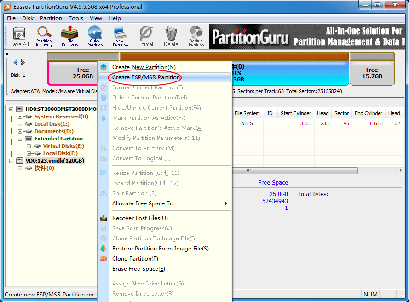Click start cylinder value 3263

305,123
